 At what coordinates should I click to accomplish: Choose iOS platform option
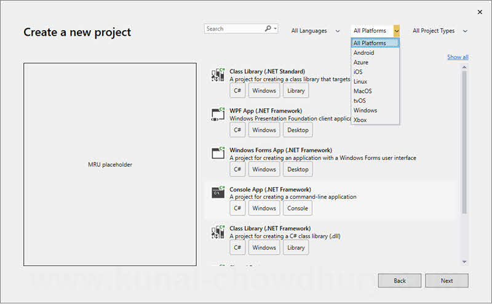coord(375,72)
